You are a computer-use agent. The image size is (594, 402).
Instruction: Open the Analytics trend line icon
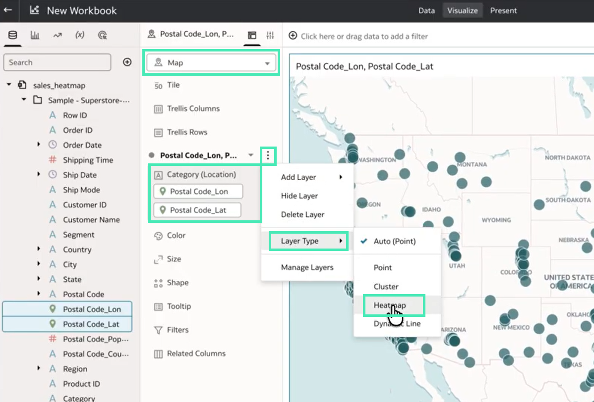coord(57,35)
